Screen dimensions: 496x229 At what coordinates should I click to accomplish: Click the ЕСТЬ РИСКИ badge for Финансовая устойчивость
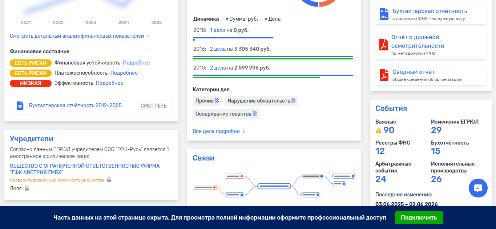pyautogui.click(x=31, y=63)
